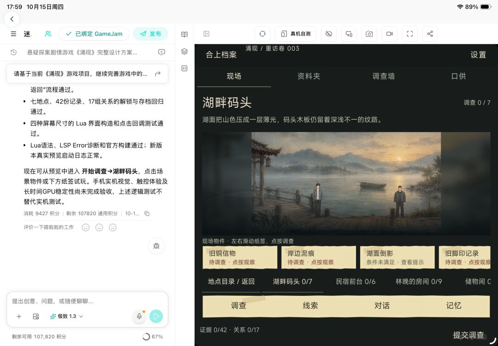Open the bug debug button

156,246
